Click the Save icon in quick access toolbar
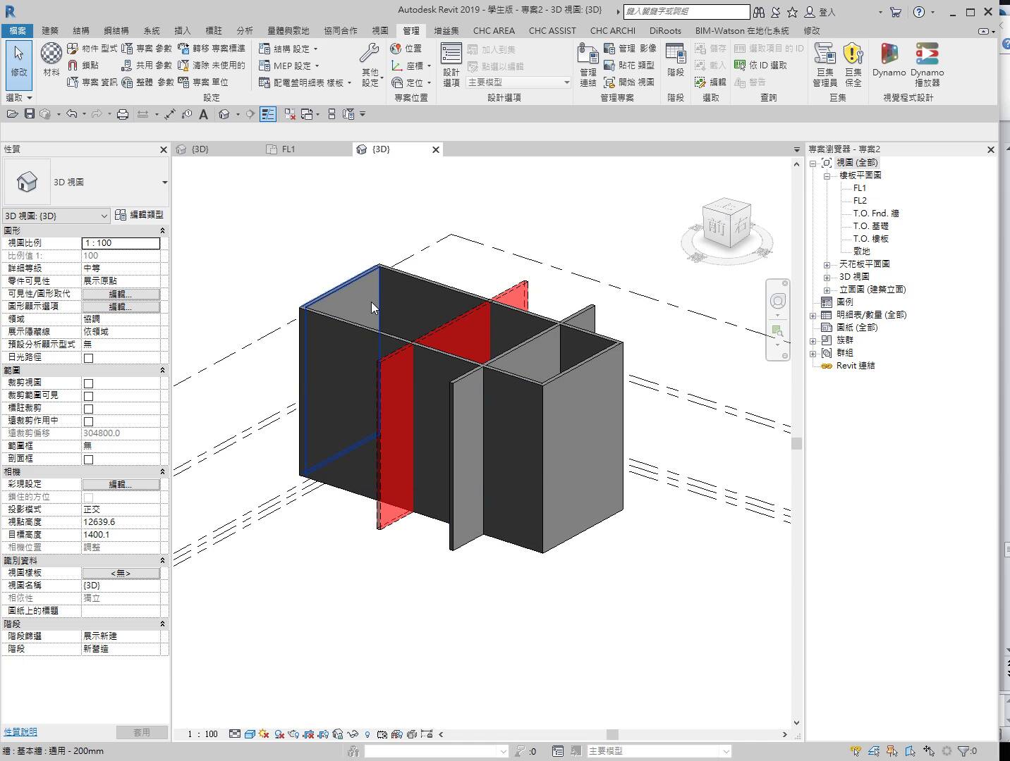Image resolution: width=1010 pixels, height=761 pixels. pyautogui.click(x=30, y=113)
